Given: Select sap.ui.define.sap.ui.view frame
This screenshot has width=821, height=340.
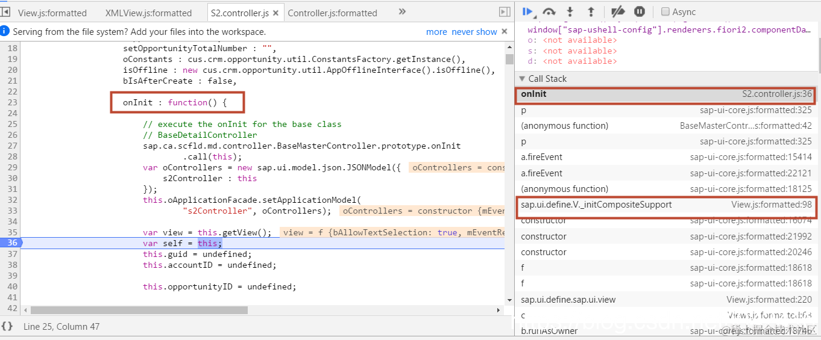Looking at the screenshot, I should (x=666, y=300).
